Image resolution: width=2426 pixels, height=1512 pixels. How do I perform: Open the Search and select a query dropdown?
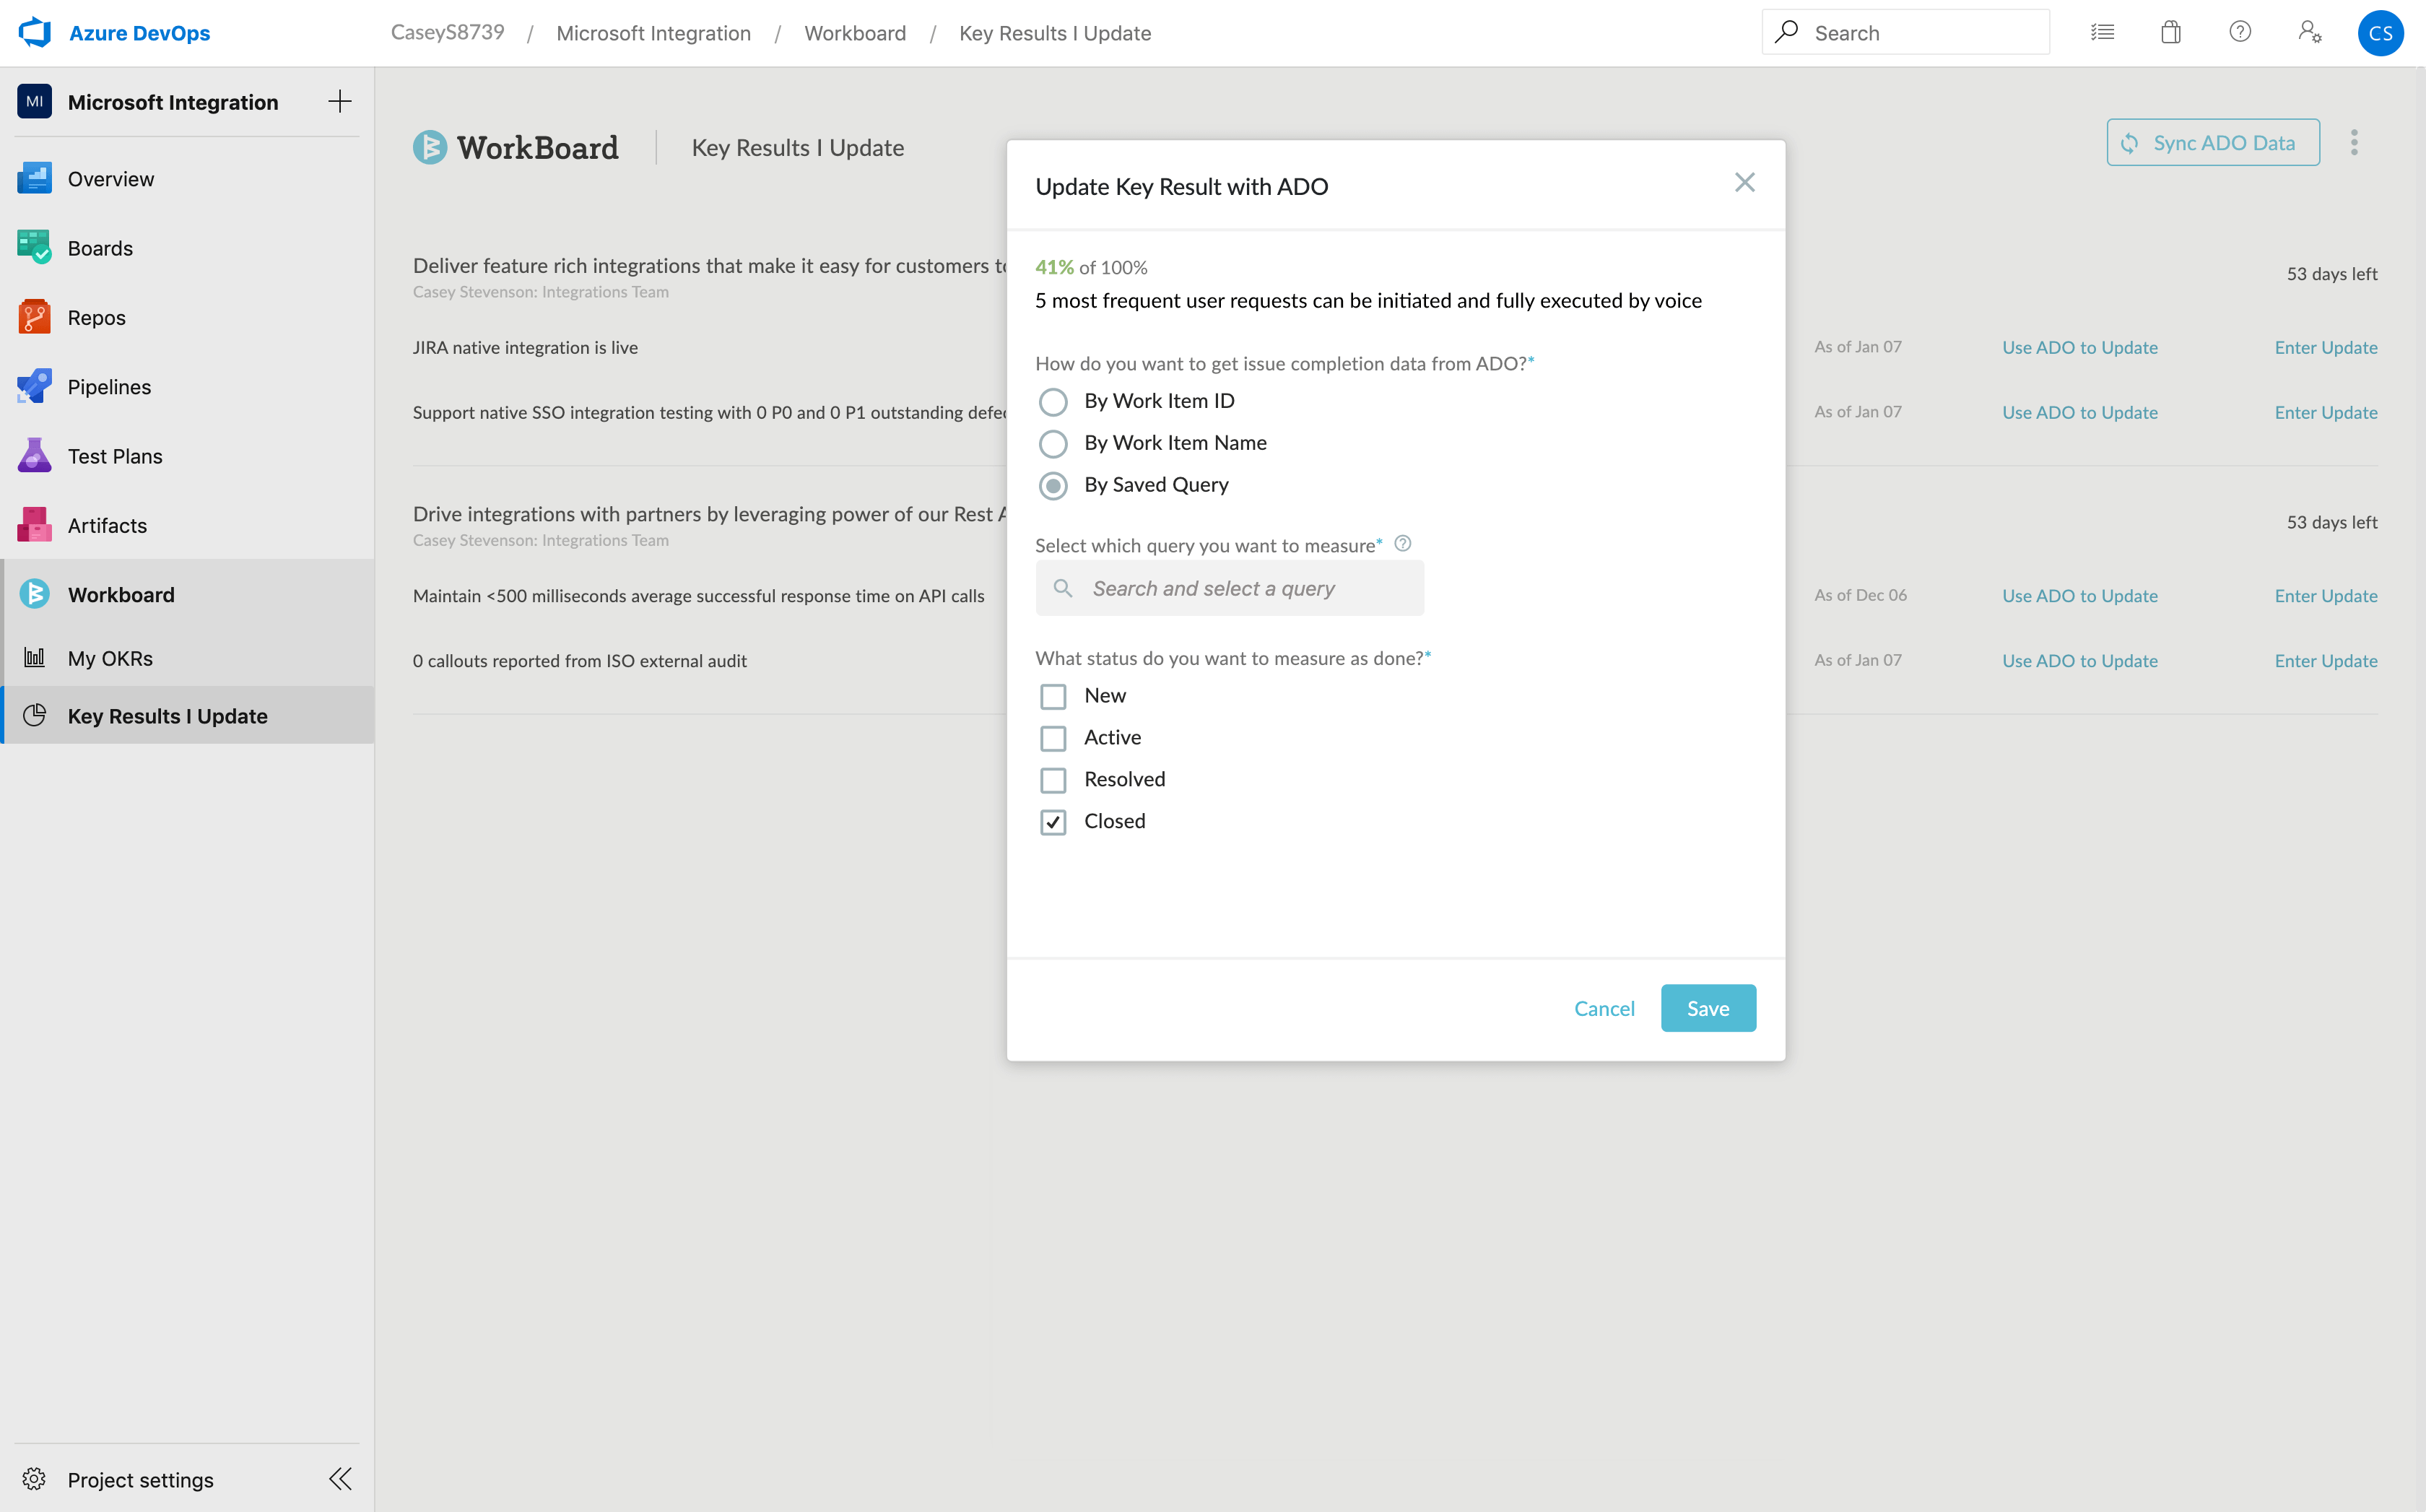[1229, 588]
